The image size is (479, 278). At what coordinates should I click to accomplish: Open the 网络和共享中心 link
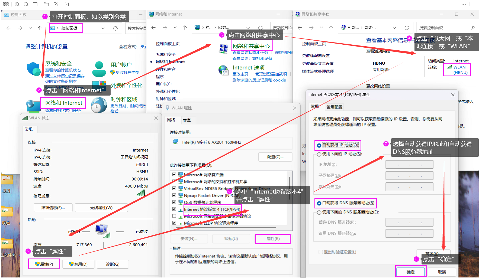tap(251, 46)
